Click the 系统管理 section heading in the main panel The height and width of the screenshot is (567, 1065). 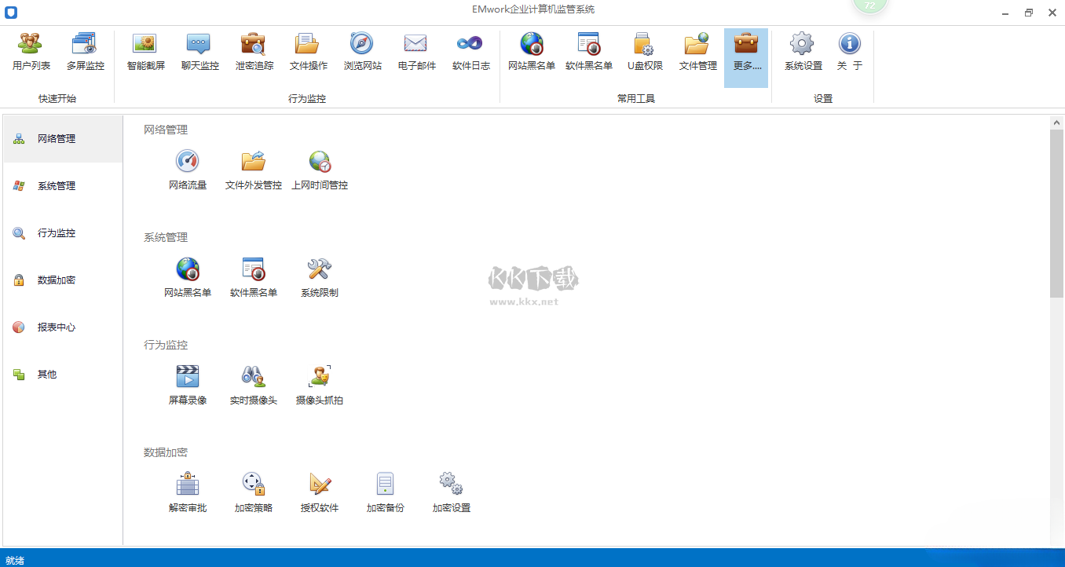pos(166,237)
